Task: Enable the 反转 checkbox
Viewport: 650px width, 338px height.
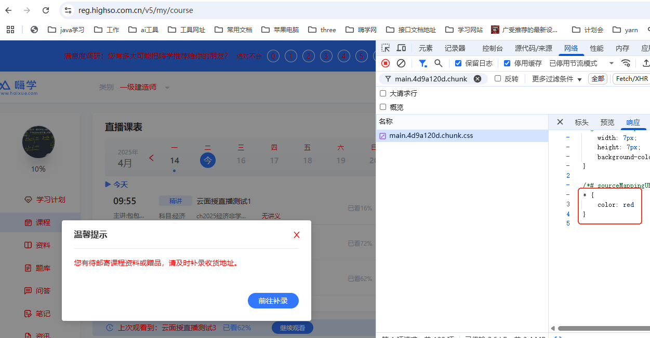Action: [498, 79]
